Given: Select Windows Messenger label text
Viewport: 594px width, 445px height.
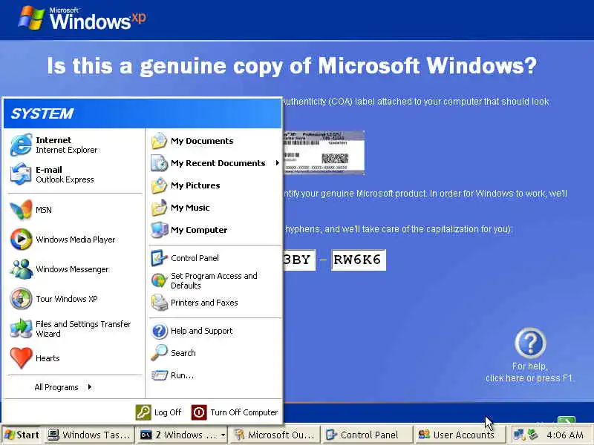Looking at the screenshot, I should click(72, 269).
